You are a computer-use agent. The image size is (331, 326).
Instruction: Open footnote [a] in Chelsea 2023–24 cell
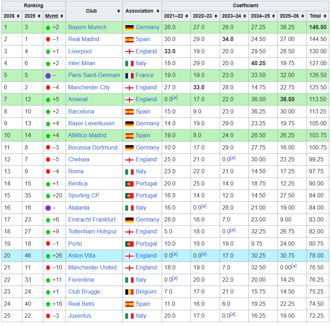click(233, 158)
